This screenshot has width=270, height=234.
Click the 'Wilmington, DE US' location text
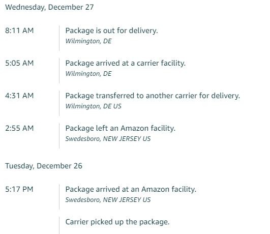click(x=94, y=106)
